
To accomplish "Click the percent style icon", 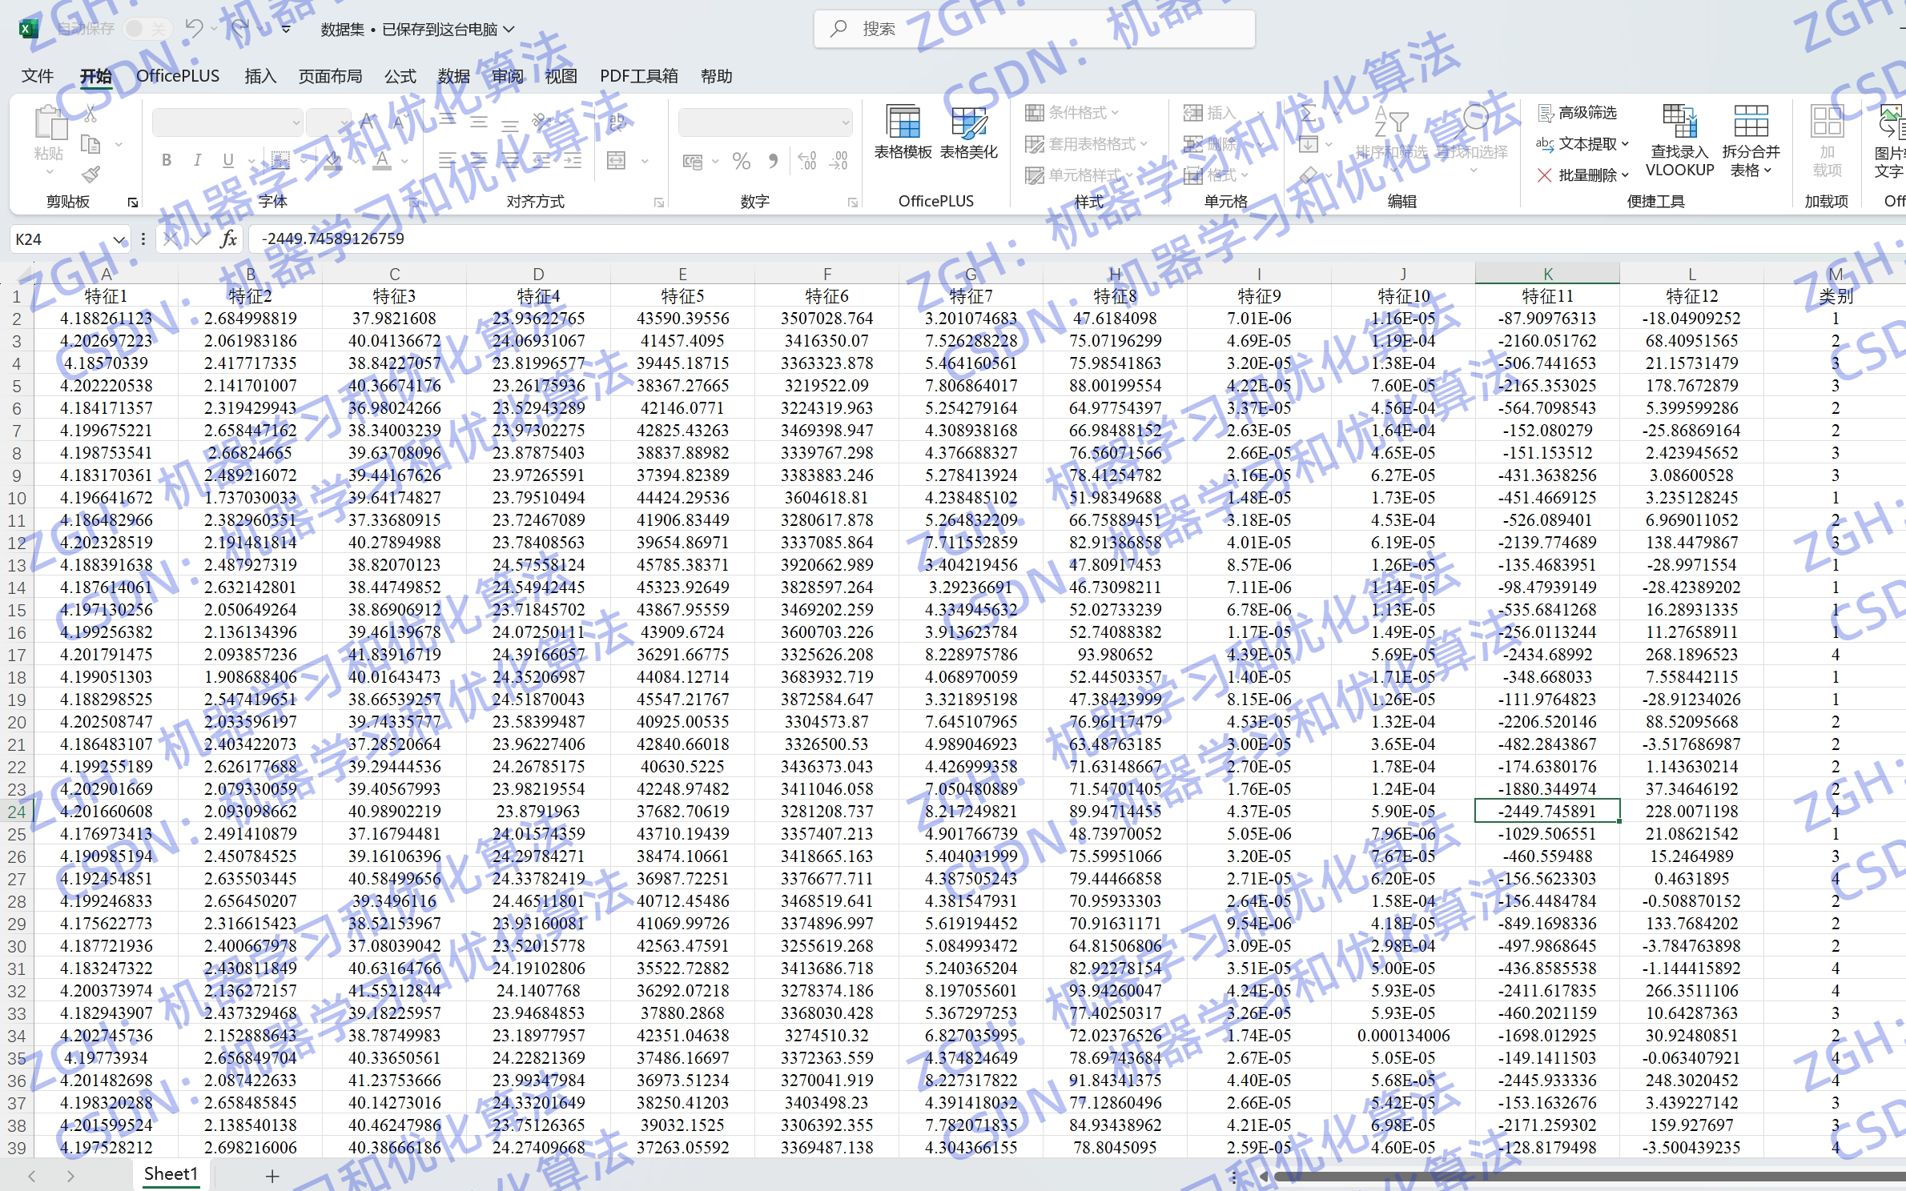I will (x=742, y=161).
